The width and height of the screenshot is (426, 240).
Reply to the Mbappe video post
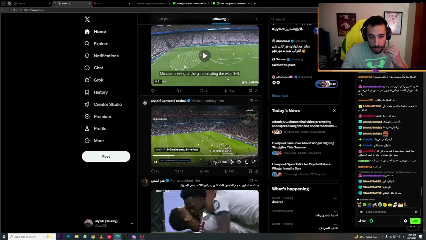[x=153, y=91]
